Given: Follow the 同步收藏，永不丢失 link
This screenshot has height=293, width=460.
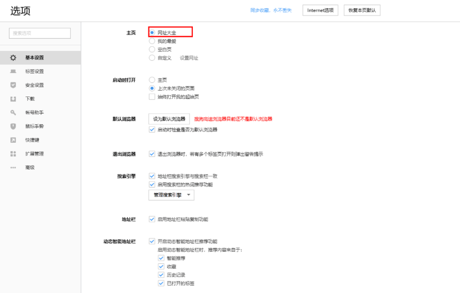Looking at the screenshot, I should [x=271, y=10].
